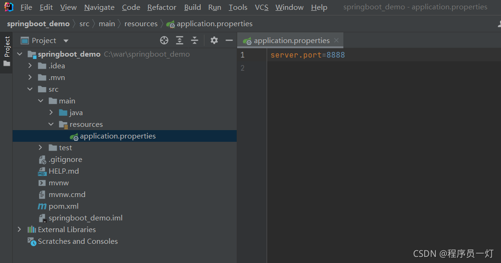Click the External Libraries bars icon

point(32,229)
